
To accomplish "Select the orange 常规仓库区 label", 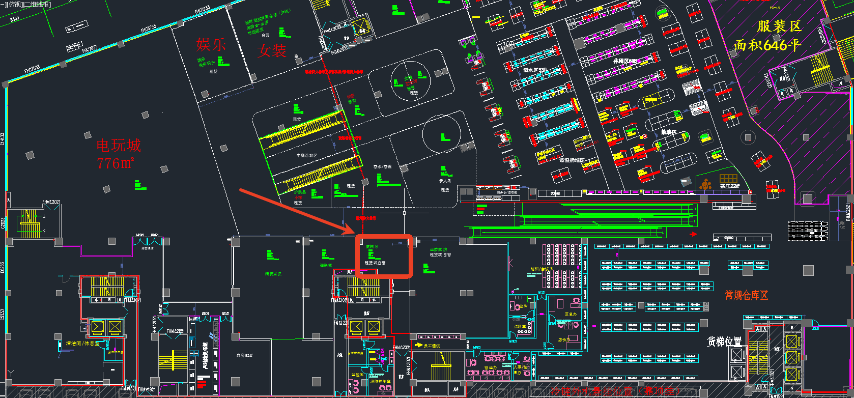I will pyautogui.click(x=746, y=295).
